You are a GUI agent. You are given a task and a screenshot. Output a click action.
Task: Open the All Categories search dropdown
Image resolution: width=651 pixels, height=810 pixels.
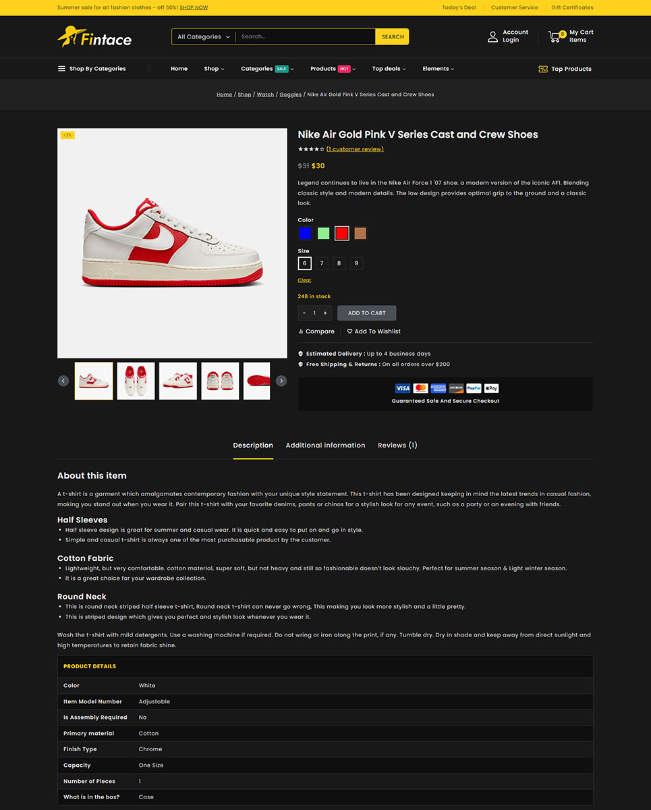click(204, 36)
